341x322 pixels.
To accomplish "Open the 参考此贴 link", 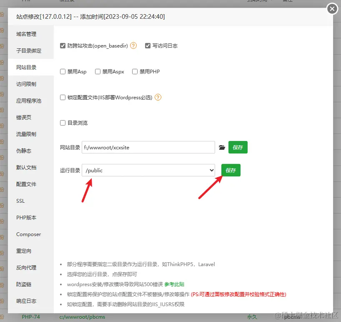I will tap(174, 284).
